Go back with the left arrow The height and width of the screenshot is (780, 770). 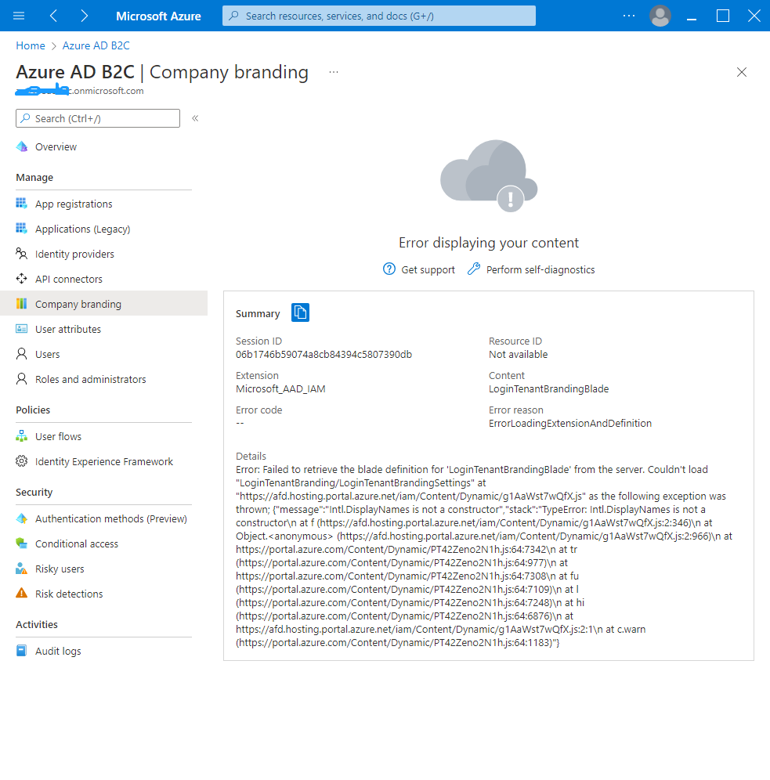click(x=54, y=16)
